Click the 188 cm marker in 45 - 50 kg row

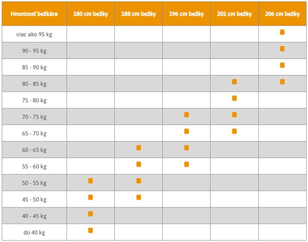pos(139,197)
